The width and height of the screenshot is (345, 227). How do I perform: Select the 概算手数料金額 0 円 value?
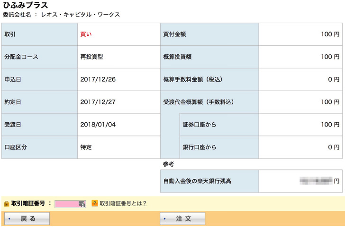[334, 79]
